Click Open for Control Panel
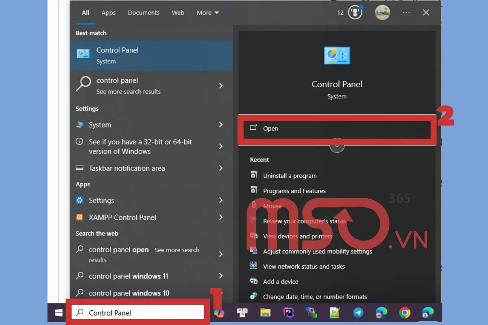Screen dimensions: 488x325 tap(270, 128)
